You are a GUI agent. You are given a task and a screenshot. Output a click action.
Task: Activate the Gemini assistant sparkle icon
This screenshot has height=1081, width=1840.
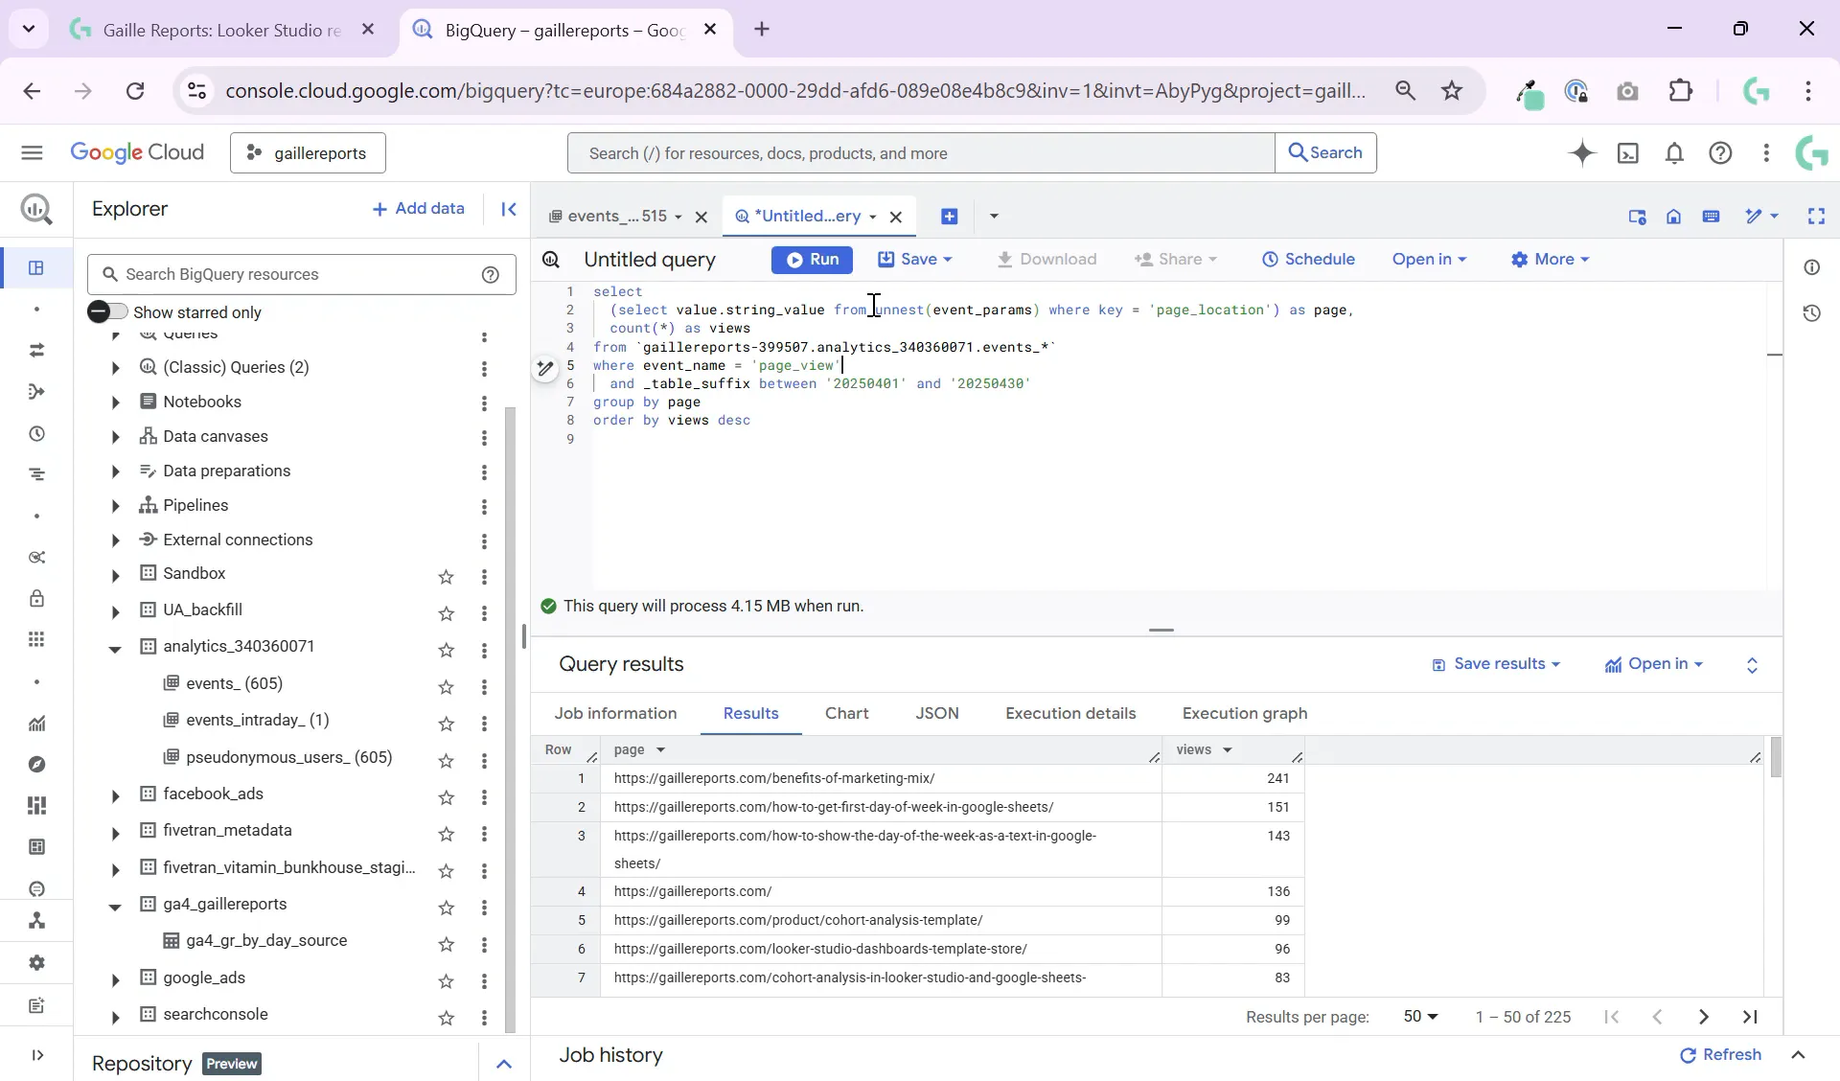(x=1582, y=153)
